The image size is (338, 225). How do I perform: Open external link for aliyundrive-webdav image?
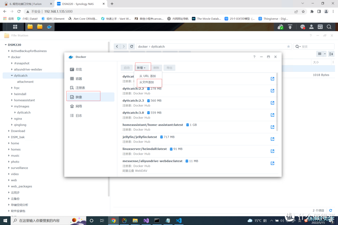point(273,163)
